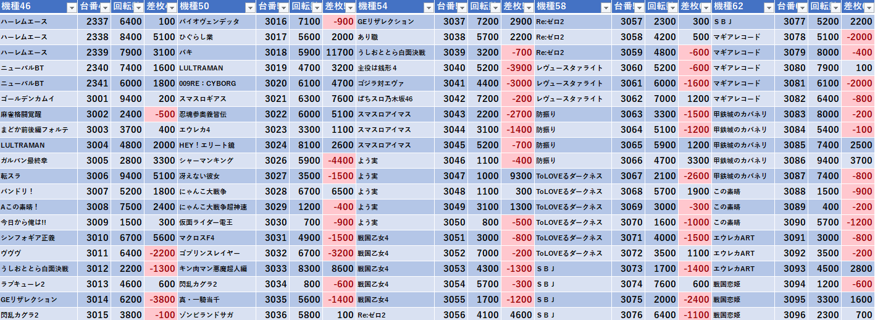875x320 pixels.
Task: Open 台番 filter arrow above cell 3077
Action: 802,7
